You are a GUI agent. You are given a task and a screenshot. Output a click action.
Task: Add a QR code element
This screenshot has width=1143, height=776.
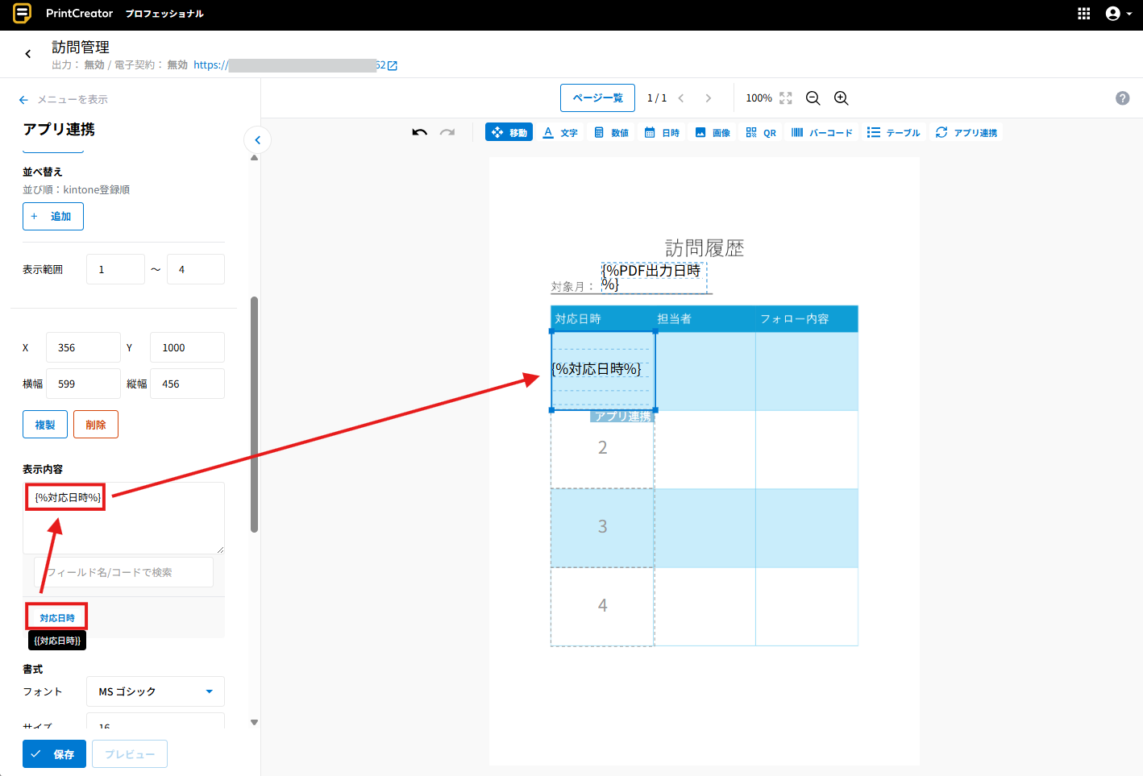[x=761, y=132]
